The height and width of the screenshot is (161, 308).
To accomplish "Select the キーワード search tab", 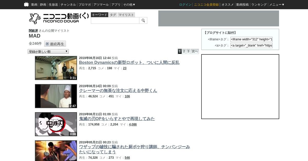I will click(x=100, y=15).
